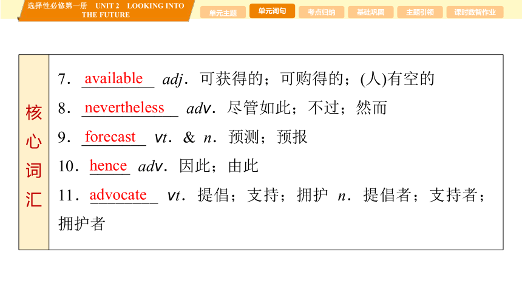Click the item number 10.
Viewport: 522px width, 294px height.
[68, 166]
